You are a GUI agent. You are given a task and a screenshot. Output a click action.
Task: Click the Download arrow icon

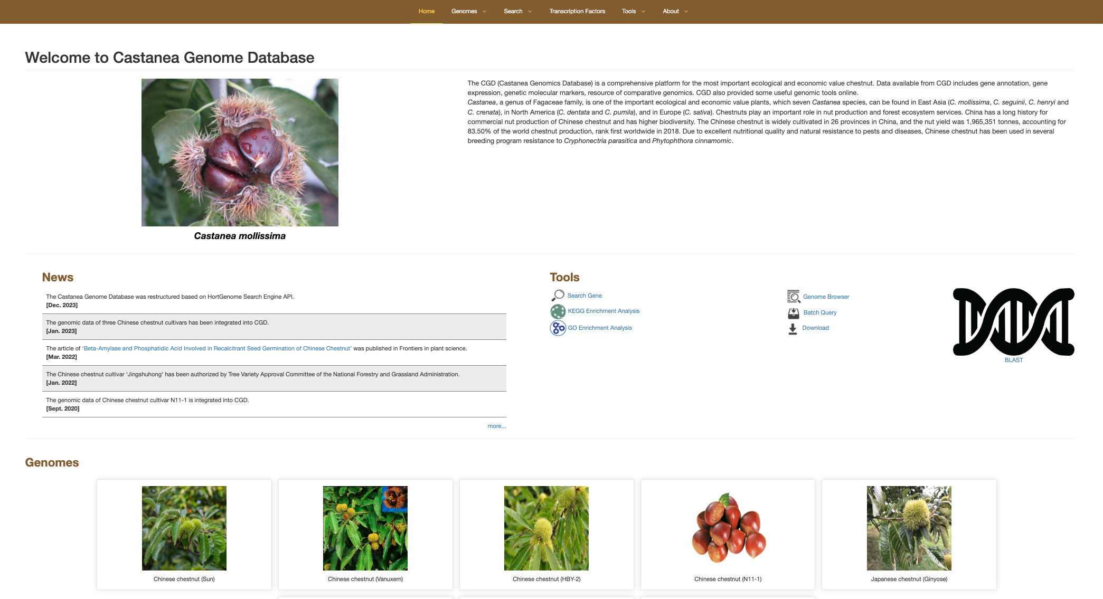793,329
